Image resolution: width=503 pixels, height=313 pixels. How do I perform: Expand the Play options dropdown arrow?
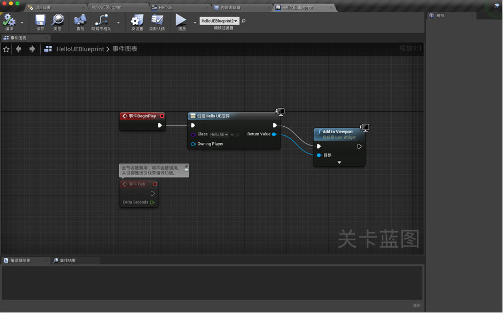(195, 22)
